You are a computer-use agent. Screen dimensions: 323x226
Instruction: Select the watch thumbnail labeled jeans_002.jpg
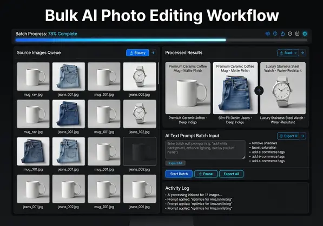point(140,77)
